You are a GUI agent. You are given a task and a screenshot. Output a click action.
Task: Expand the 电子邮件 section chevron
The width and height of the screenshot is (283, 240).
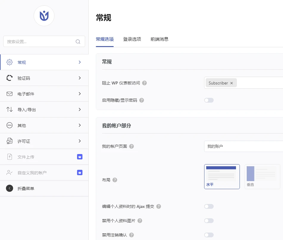click(79, 93)
